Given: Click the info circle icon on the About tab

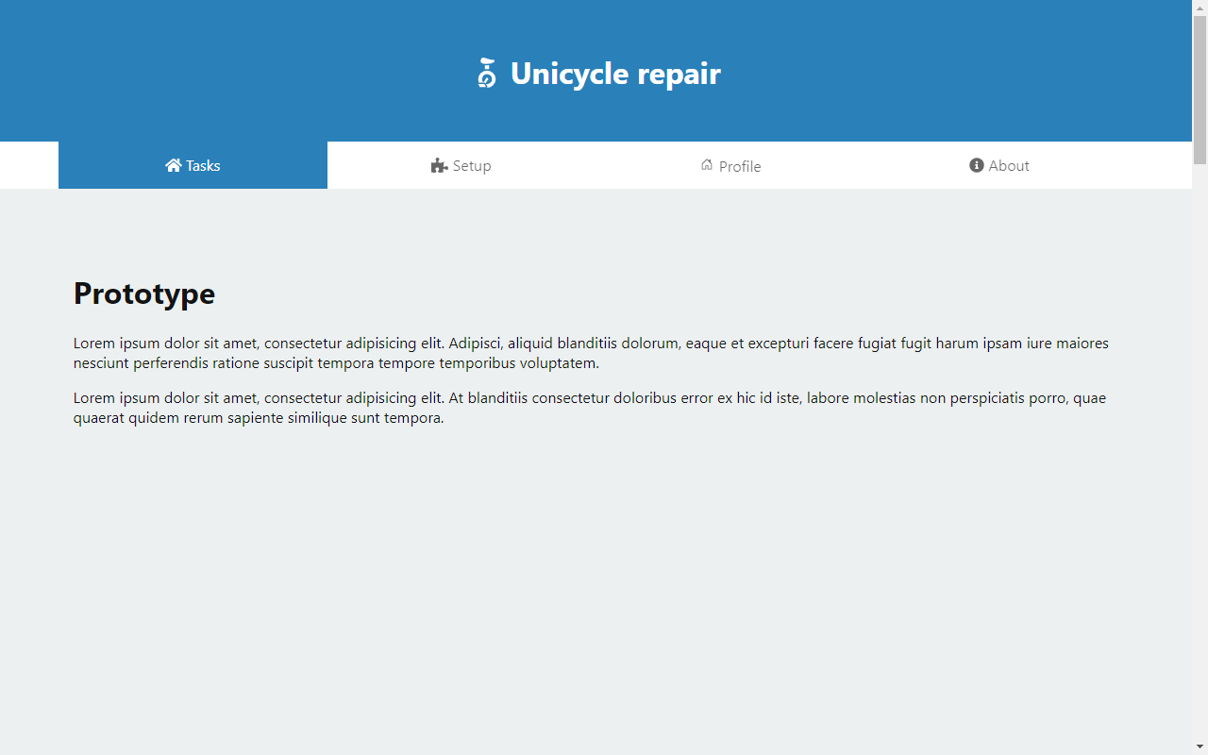Looking at the screenshot, I should pos(977,164).
